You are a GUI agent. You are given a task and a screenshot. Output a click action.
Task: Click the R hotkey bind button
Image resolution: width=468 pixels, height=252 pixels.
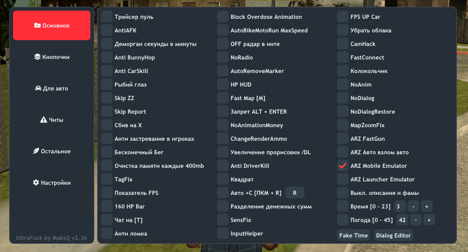(294, 193)
